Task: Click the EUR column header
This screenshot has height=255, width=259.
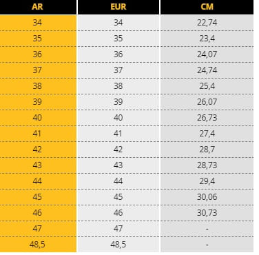Action: pyautogui.click(x=118, y=7)
